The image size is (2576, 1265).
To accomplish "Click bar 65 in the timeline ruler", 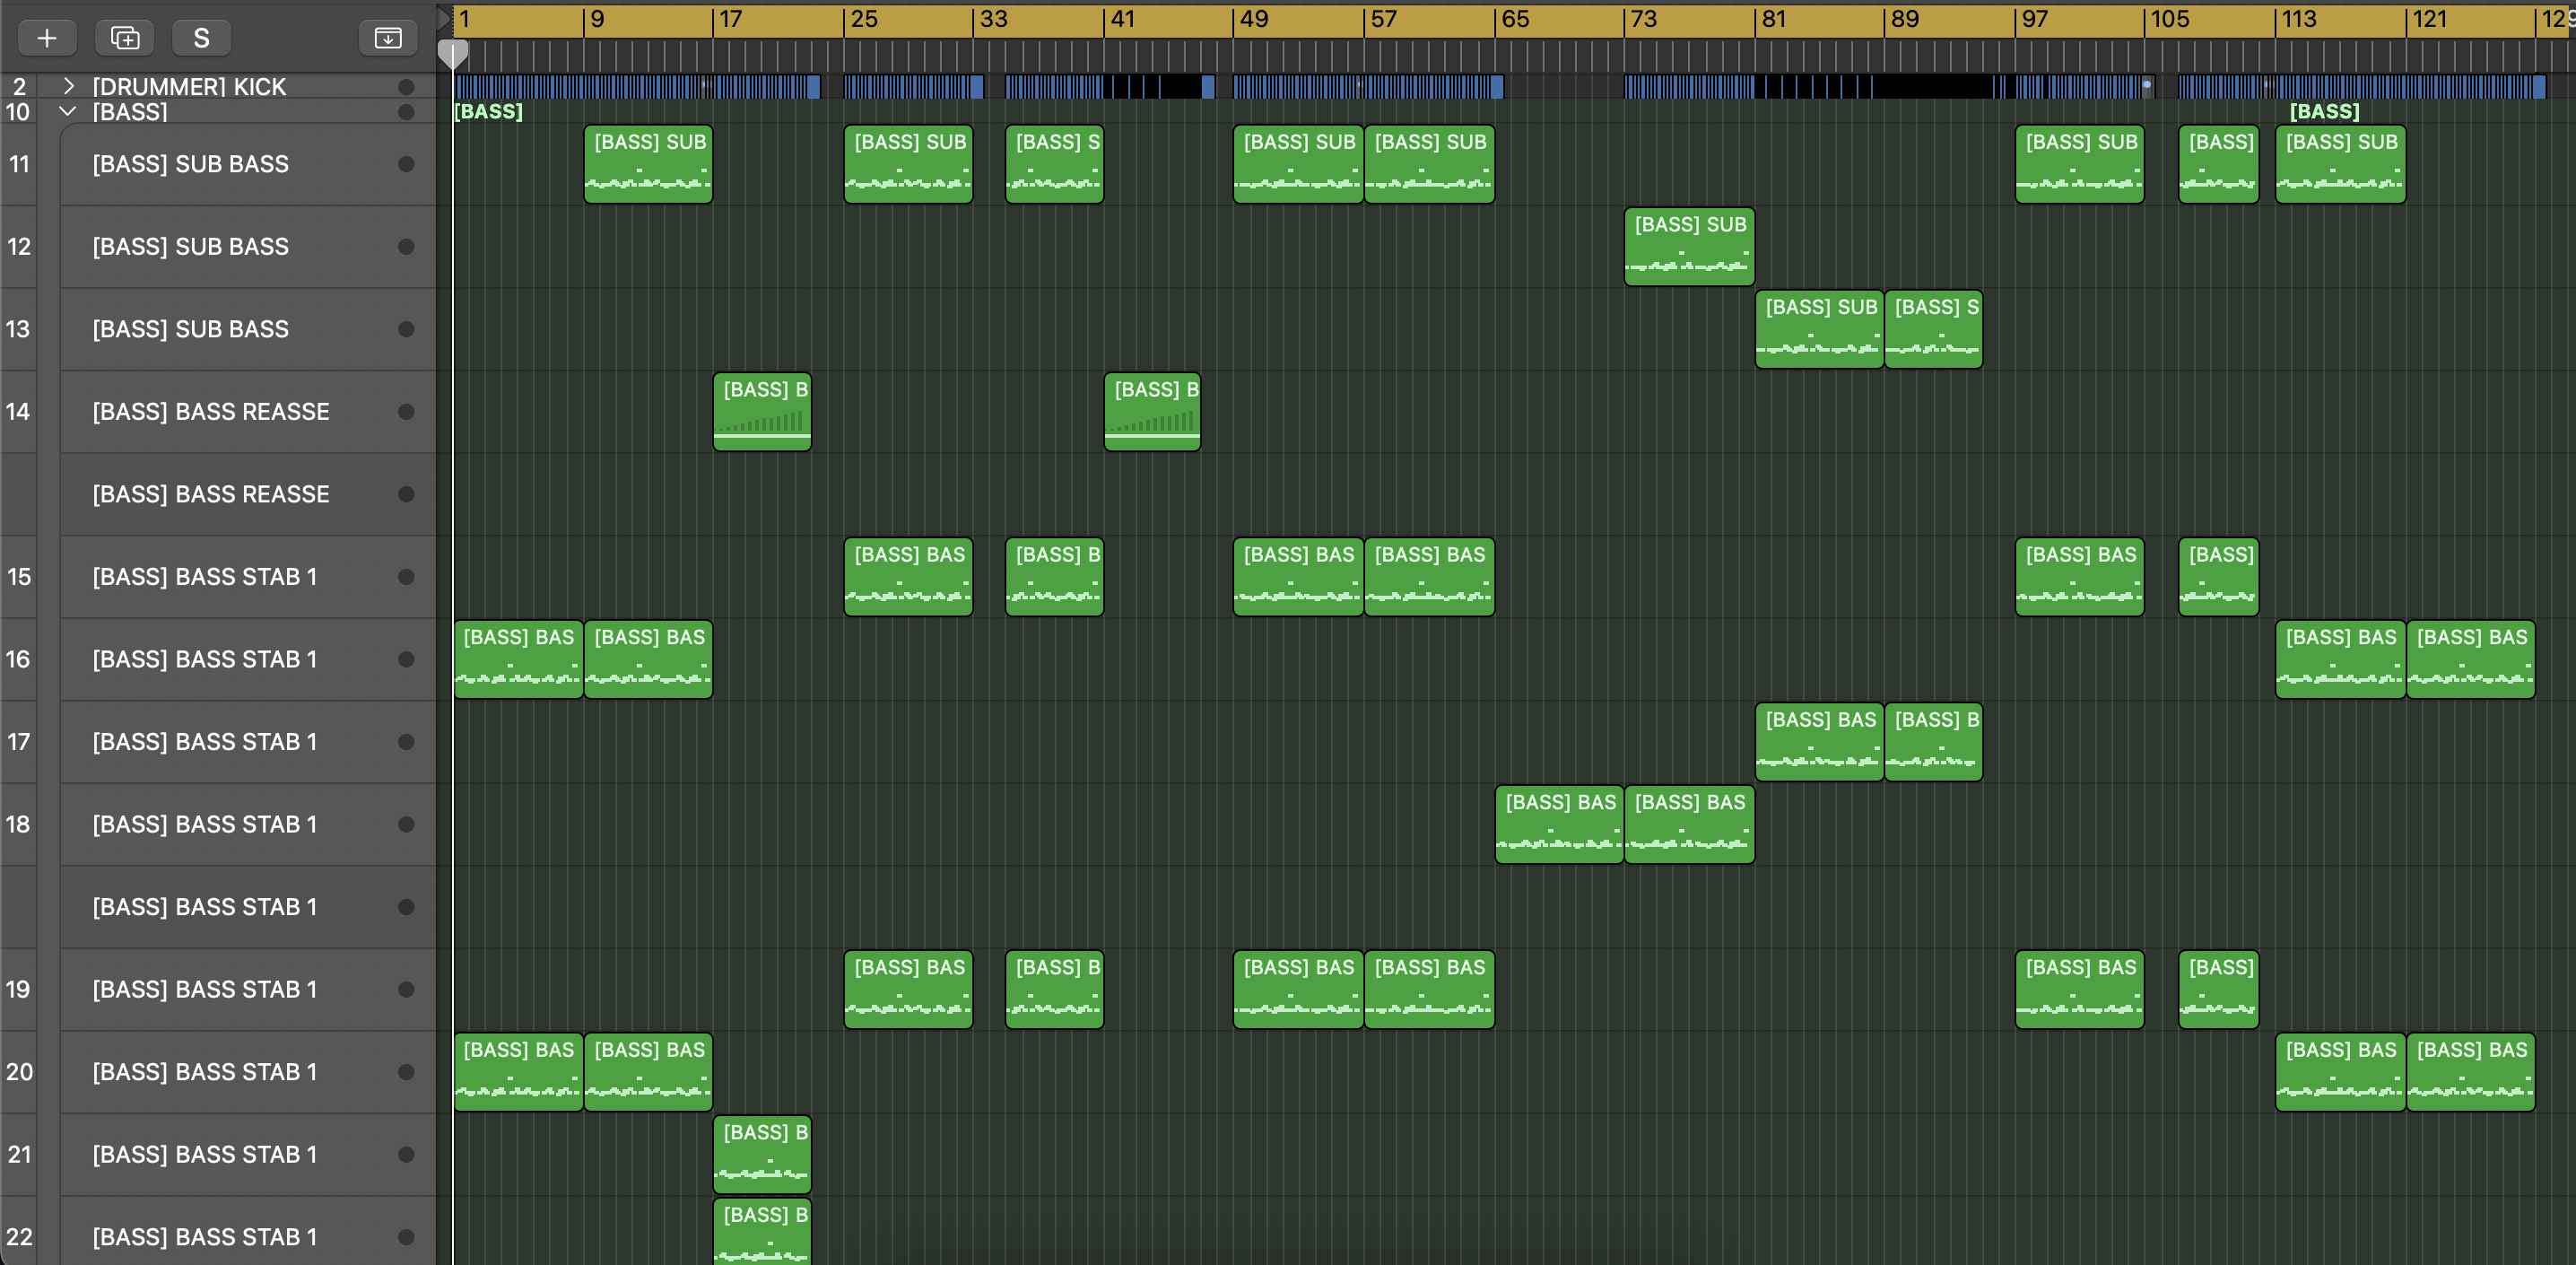I will click(1514, 19).
